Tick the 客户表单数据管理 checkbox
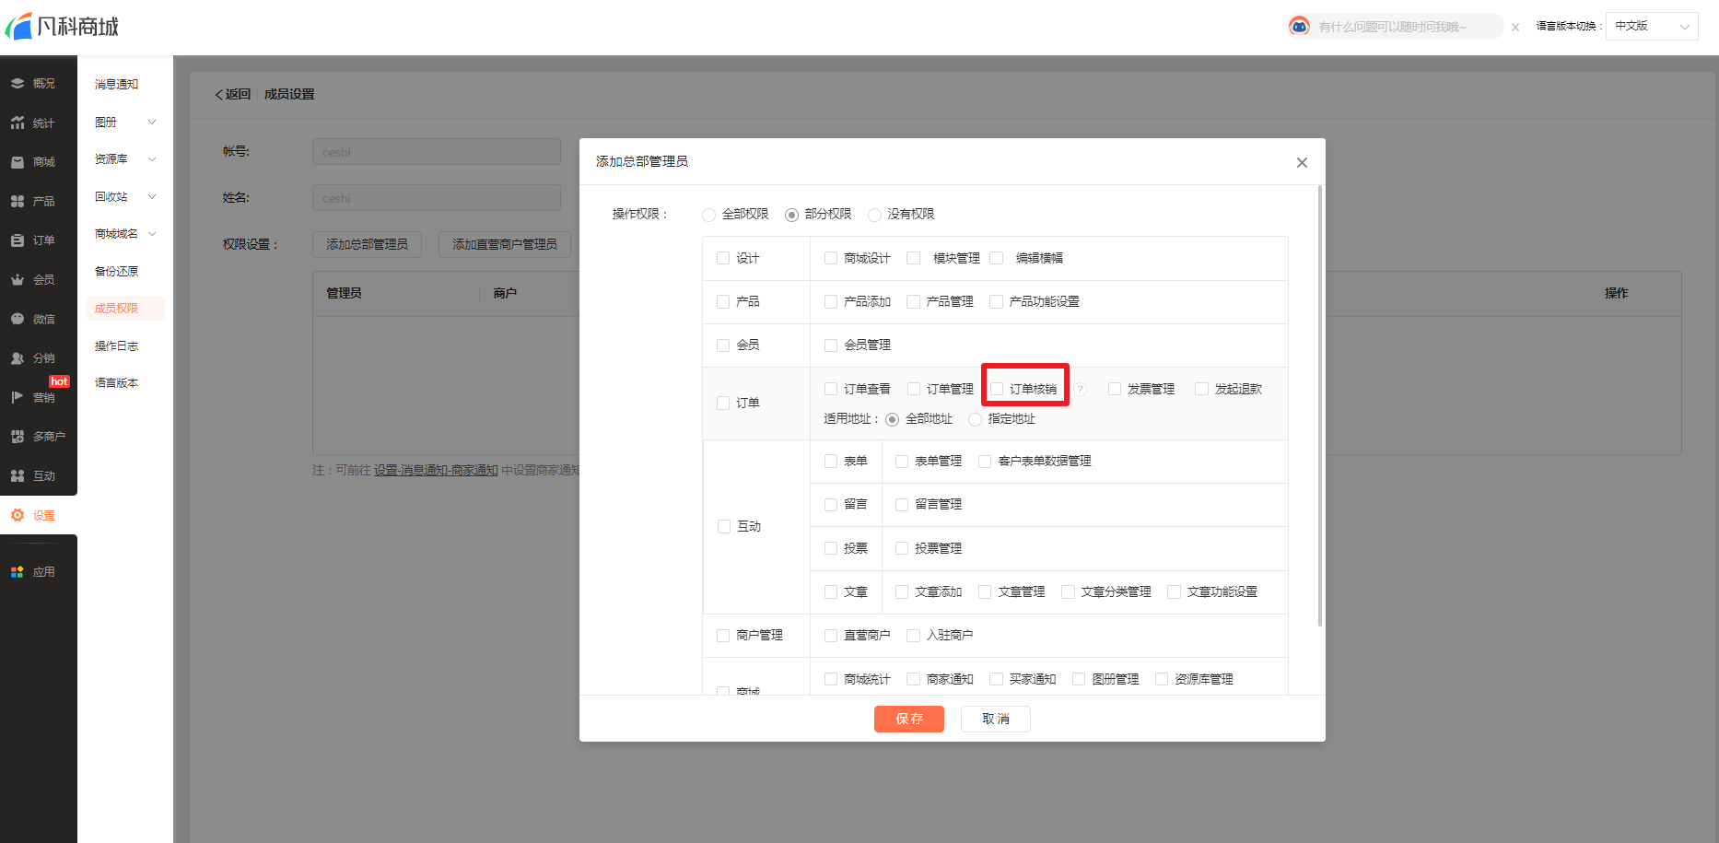 tap(985, 462)
